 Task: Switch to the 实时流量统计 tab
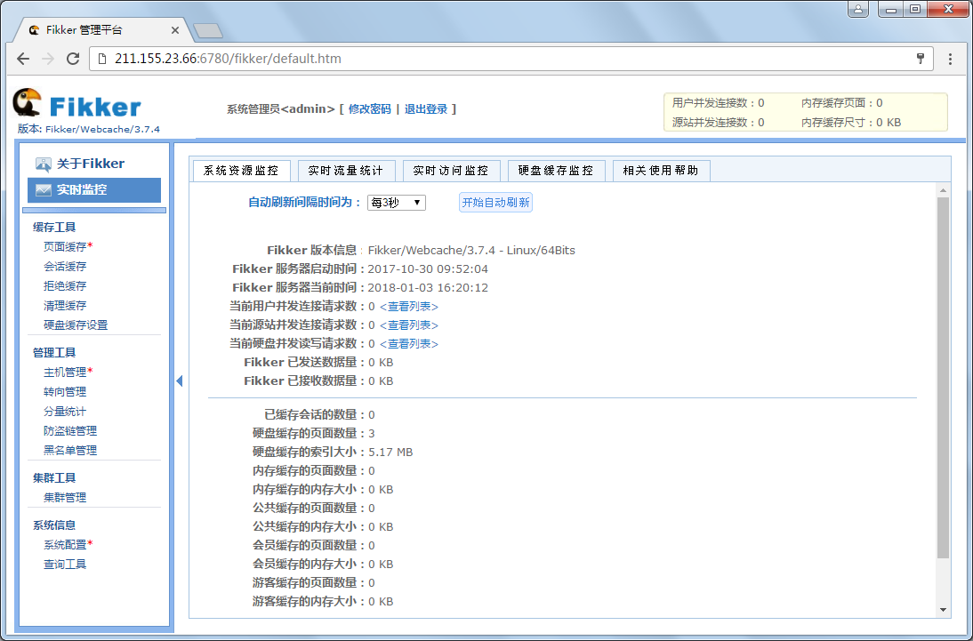tap(346, 171)
